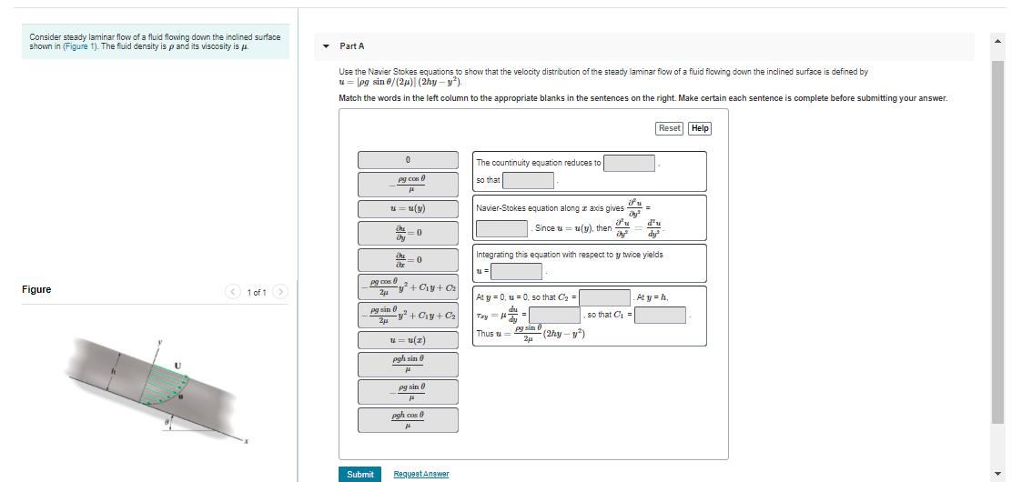Click the blank after 'u =' in integration sentence
This screenshot has height=482, width=1022.
[x=517, y=271]
